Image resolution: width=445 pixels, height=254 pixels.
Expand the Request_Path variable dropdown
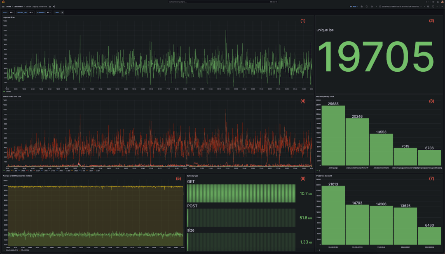pos(31,12)
